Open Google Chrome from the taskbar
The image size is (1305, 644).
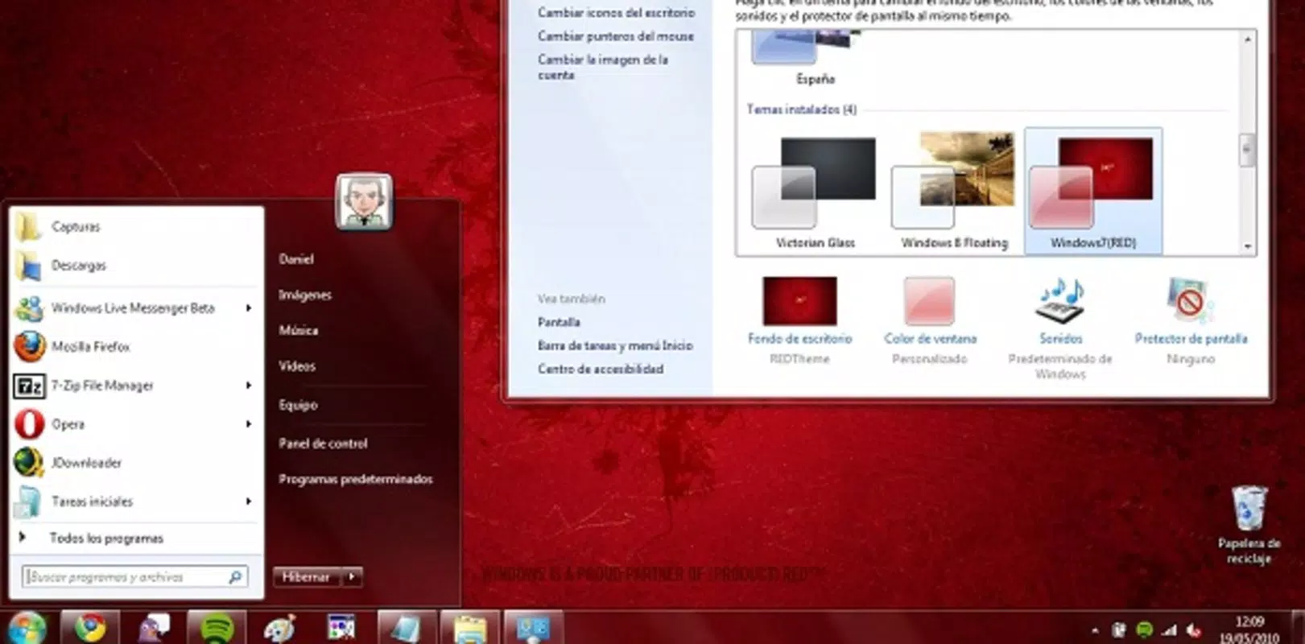(x=89, y=628)
